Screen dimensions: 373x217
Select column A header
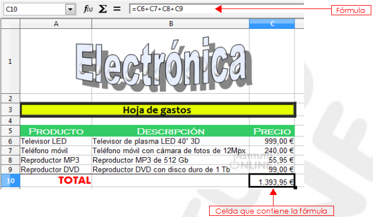(56, 24)
